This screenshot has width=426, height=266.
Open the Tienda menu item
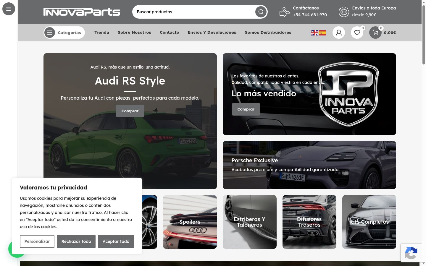(102, 33)
